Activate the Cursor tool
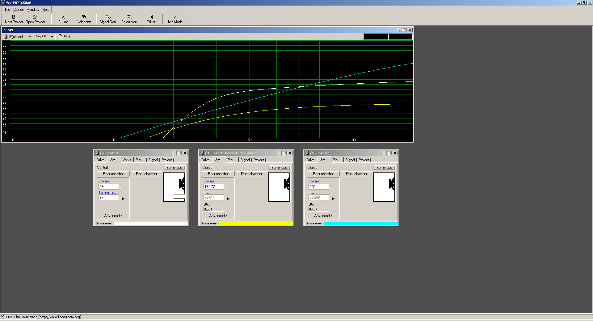 coord(63,17)
